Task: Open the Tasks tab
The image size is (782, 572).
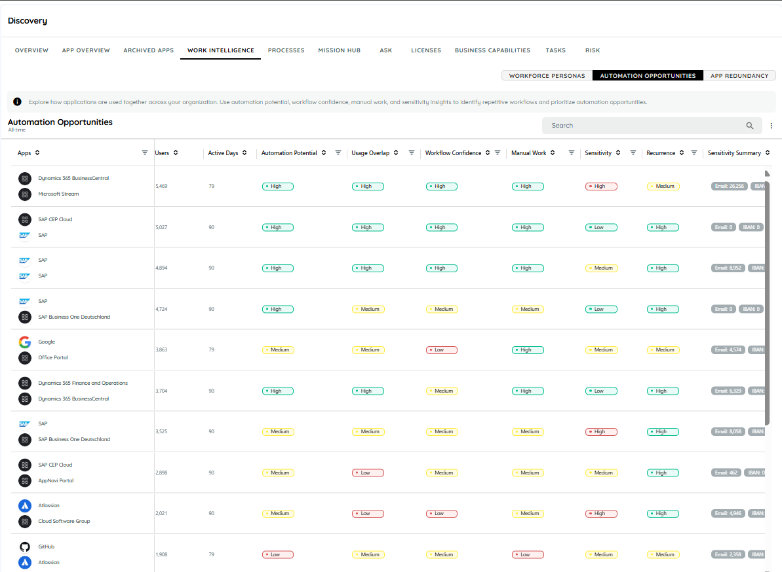Action: 556,50
